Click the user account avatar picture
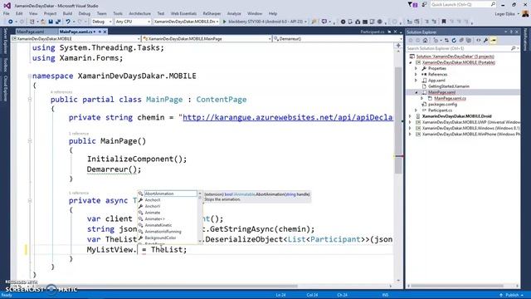The image size is (531, 299). [x=525, y=13]
